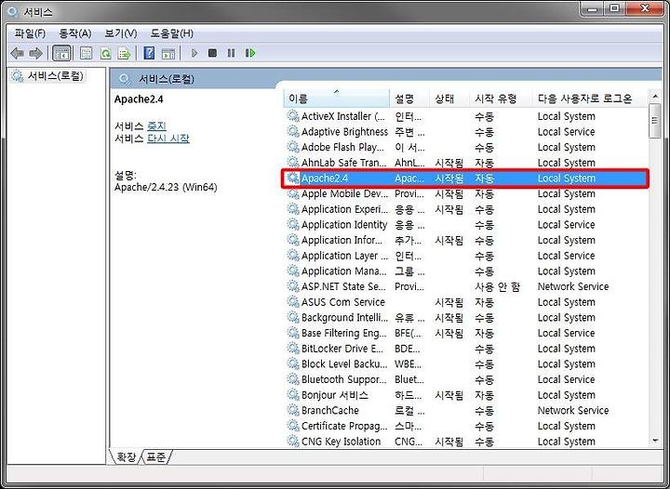Select the Application Infor... service
670x489 pixels.
pyautogui.click(x=466, y=240)
